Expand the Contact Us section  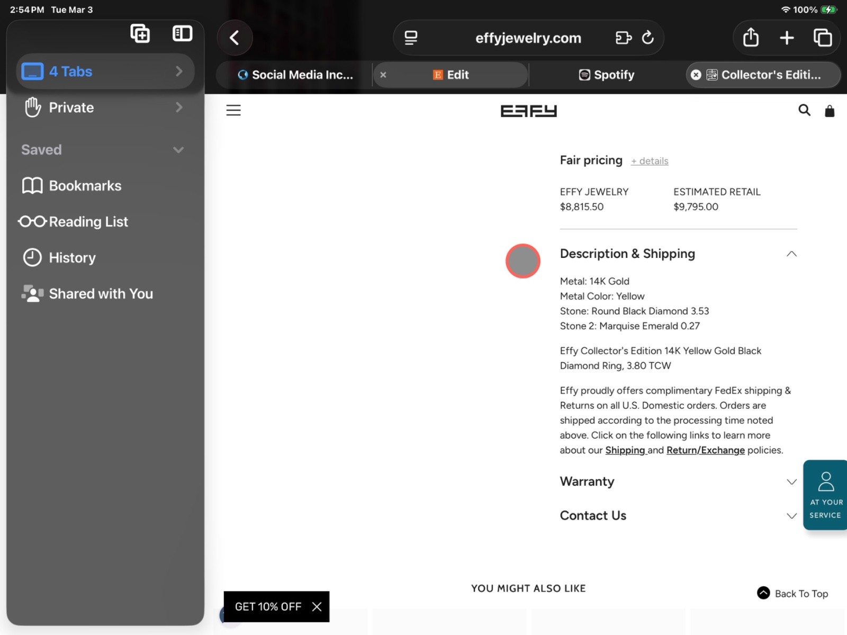(678, 515)
